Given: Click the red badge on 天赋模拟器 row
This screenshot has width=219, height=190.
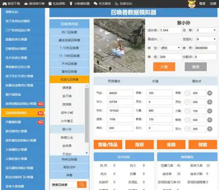Looking at the screenshot, I should coord(41,122).
